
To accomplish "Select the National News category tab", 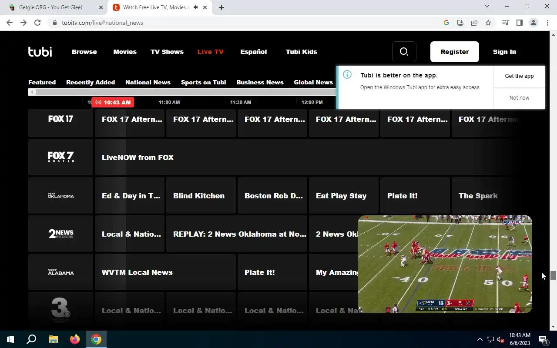I will coord(148,82).
